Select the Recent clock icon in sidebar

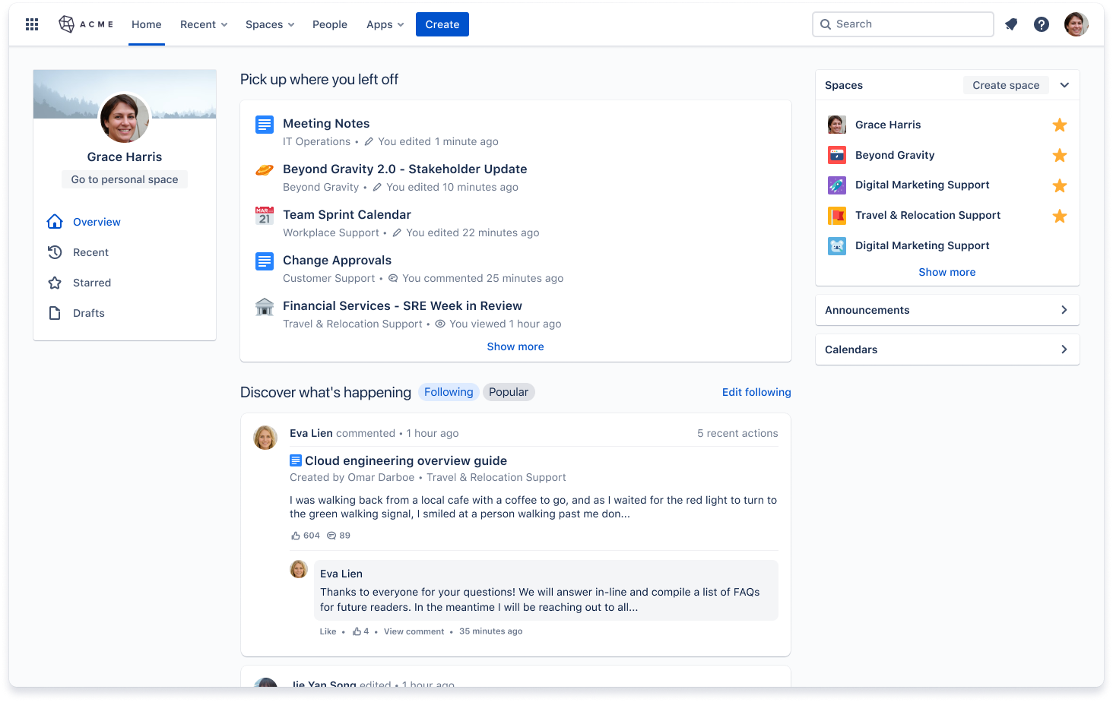54,251
